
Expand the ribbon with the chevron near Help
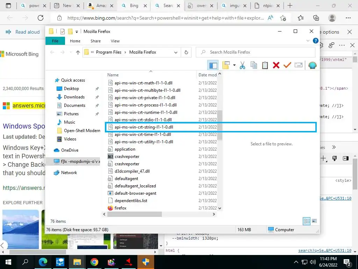point(308,41)
